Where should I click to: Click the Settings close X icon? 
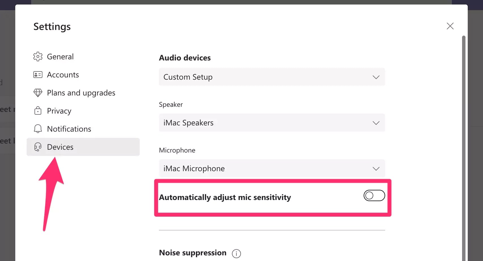(450, 26)
